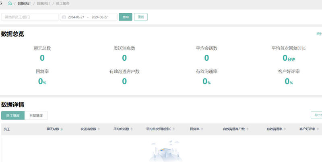
Task: Open the 统计 link beside 数据总览
Action: [319, 34]
